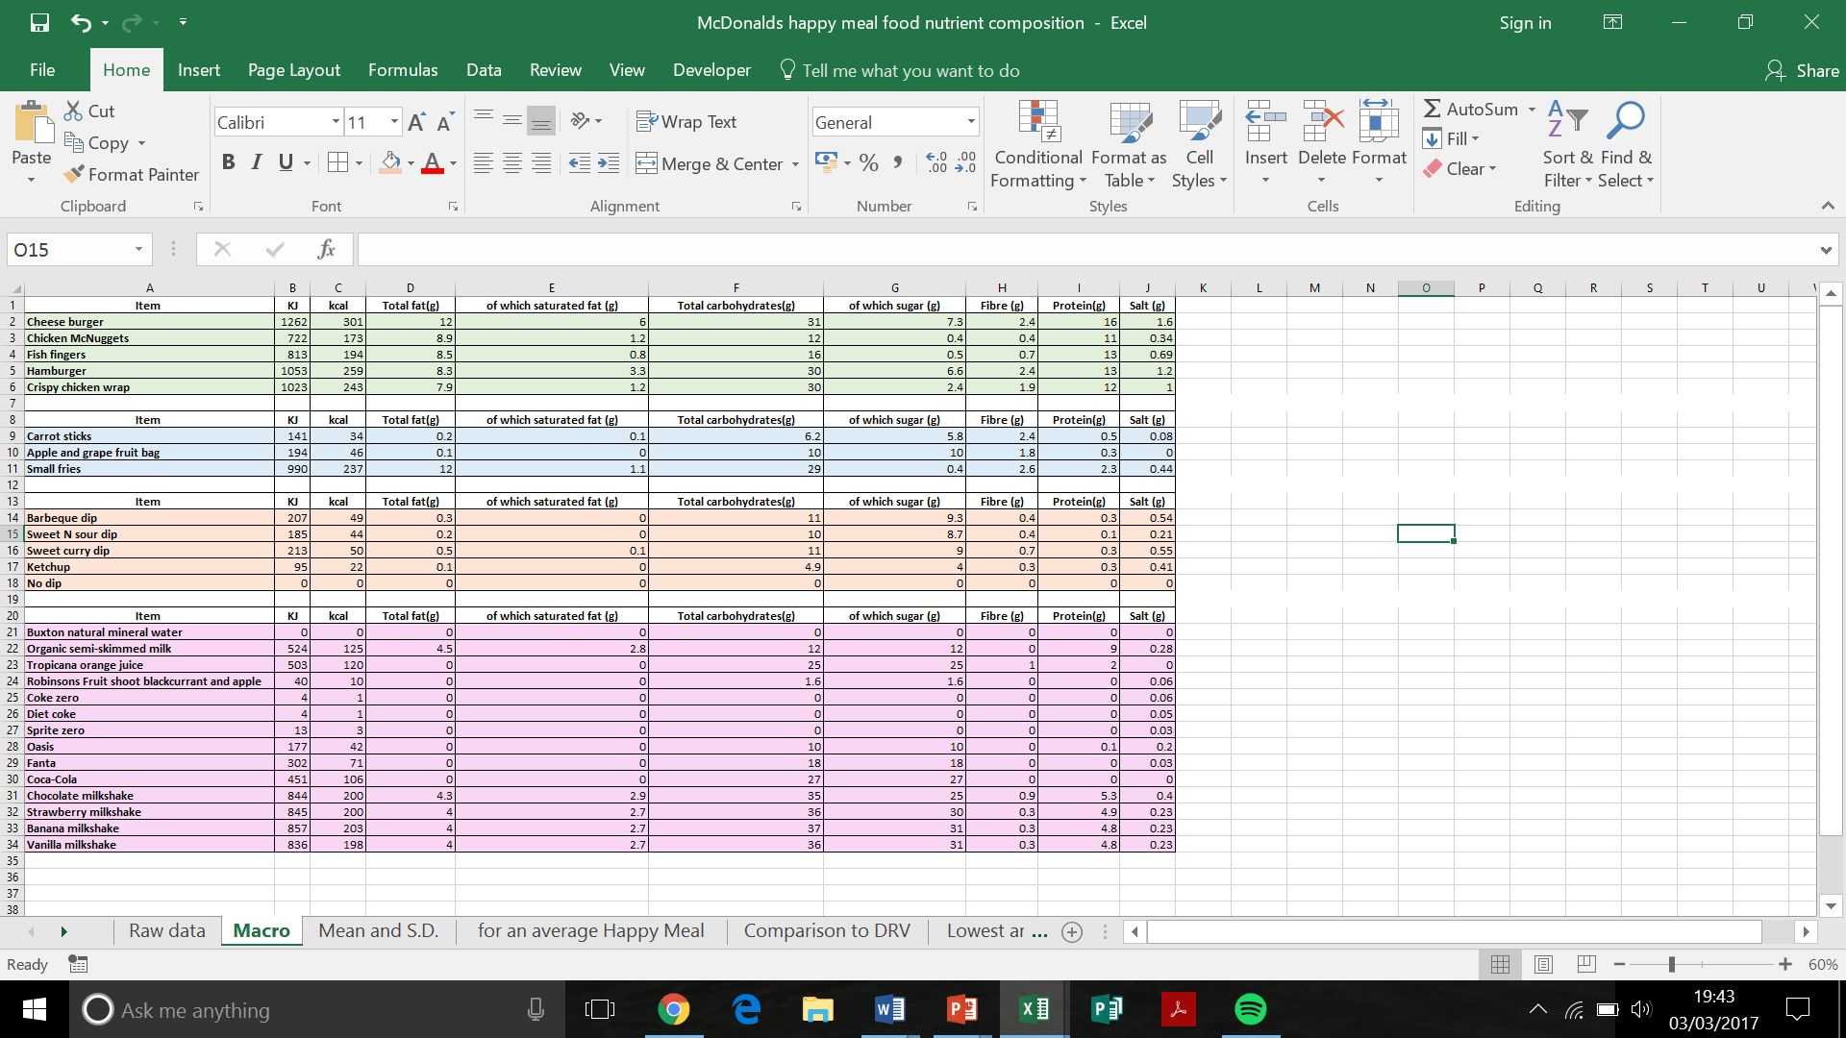
Task: Apply the Fill Color bucket icon
Action: click(x=389, y=163)
